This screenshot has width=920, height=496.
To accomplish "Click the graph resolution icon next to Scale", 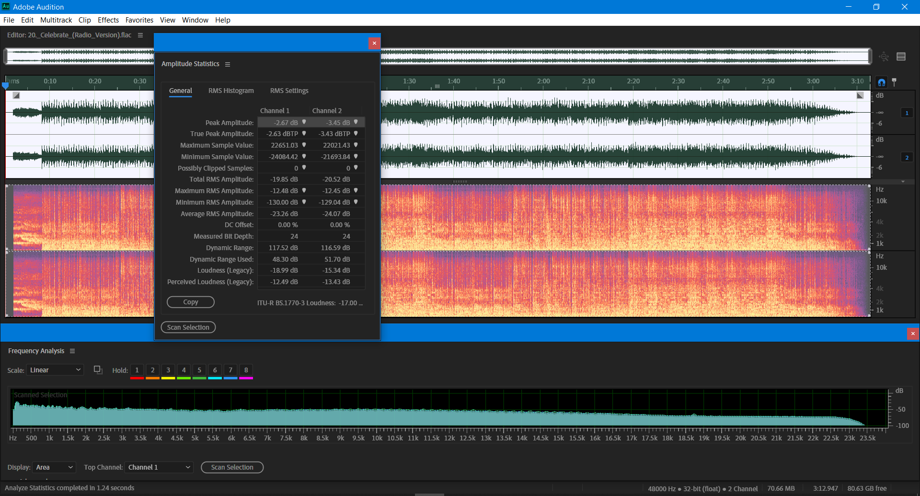I will [98, 370].
